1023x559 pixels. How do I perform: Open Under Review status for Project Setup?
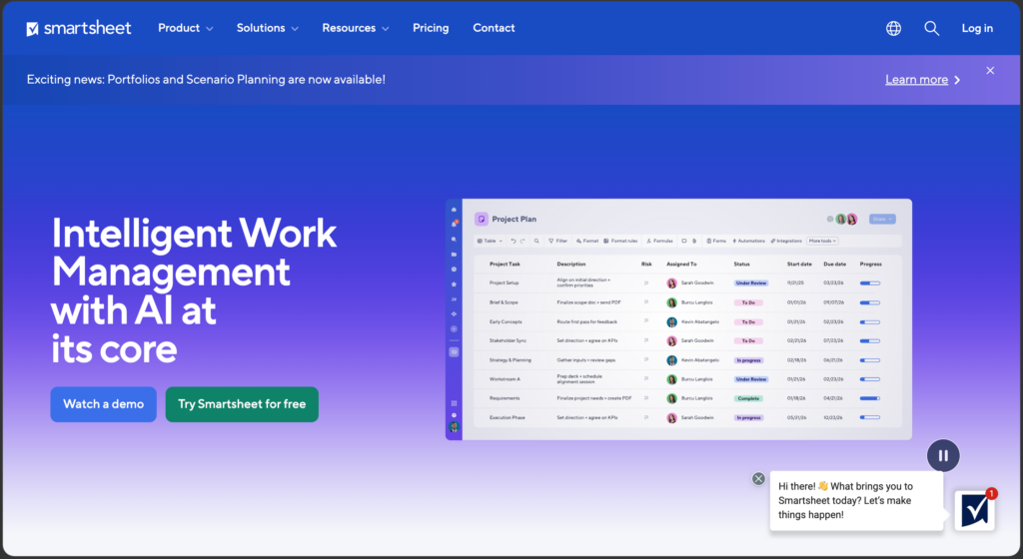tap(751, 283)
